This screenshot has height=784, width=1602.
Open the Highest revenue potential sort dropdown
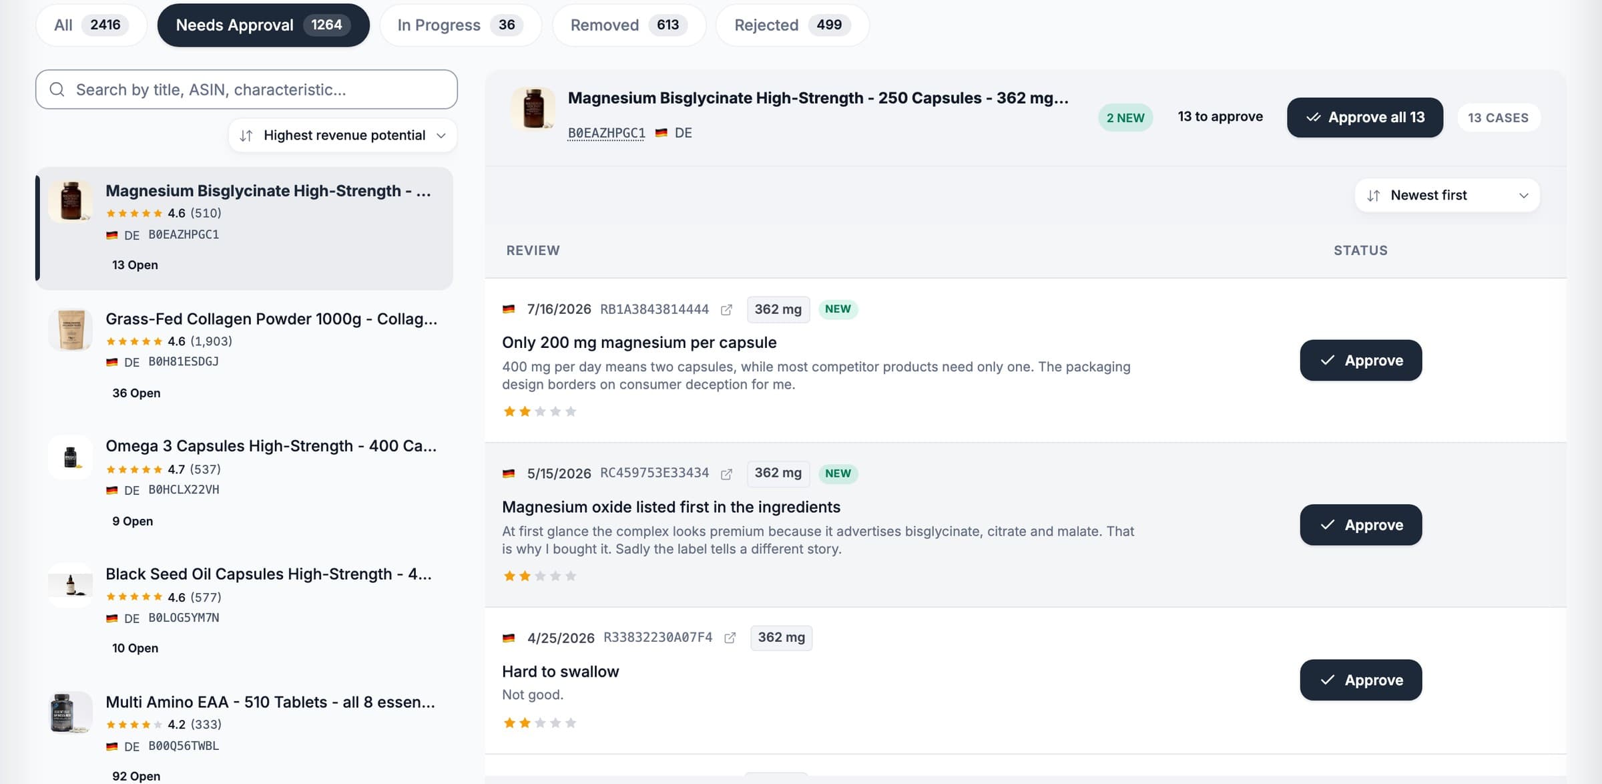point(343,136)
